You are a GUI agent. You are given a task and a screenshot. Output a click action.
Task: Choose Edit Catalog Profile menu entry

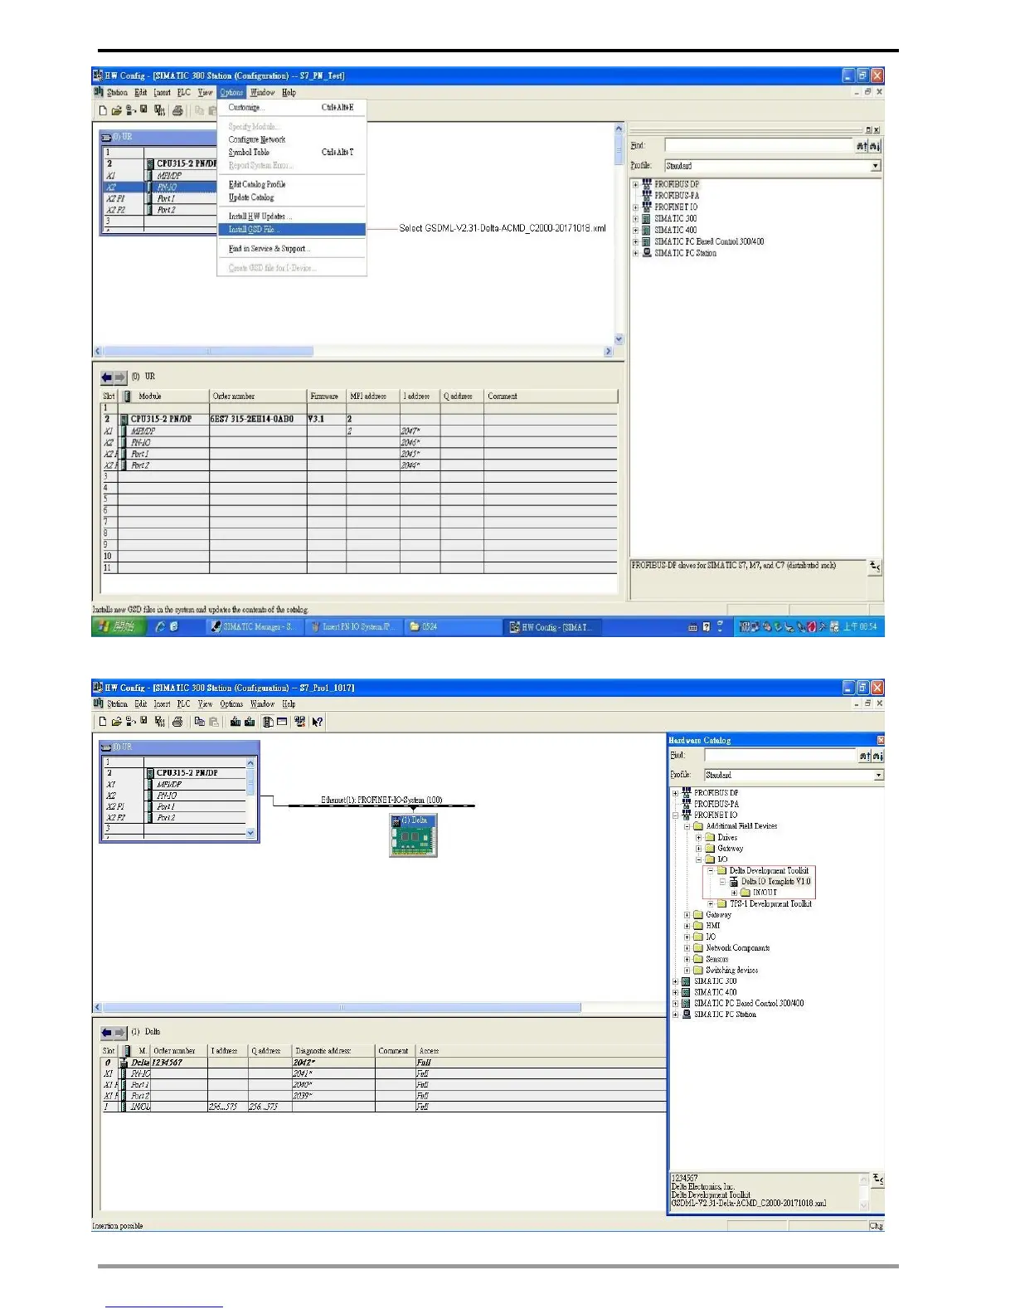point(292,184)
